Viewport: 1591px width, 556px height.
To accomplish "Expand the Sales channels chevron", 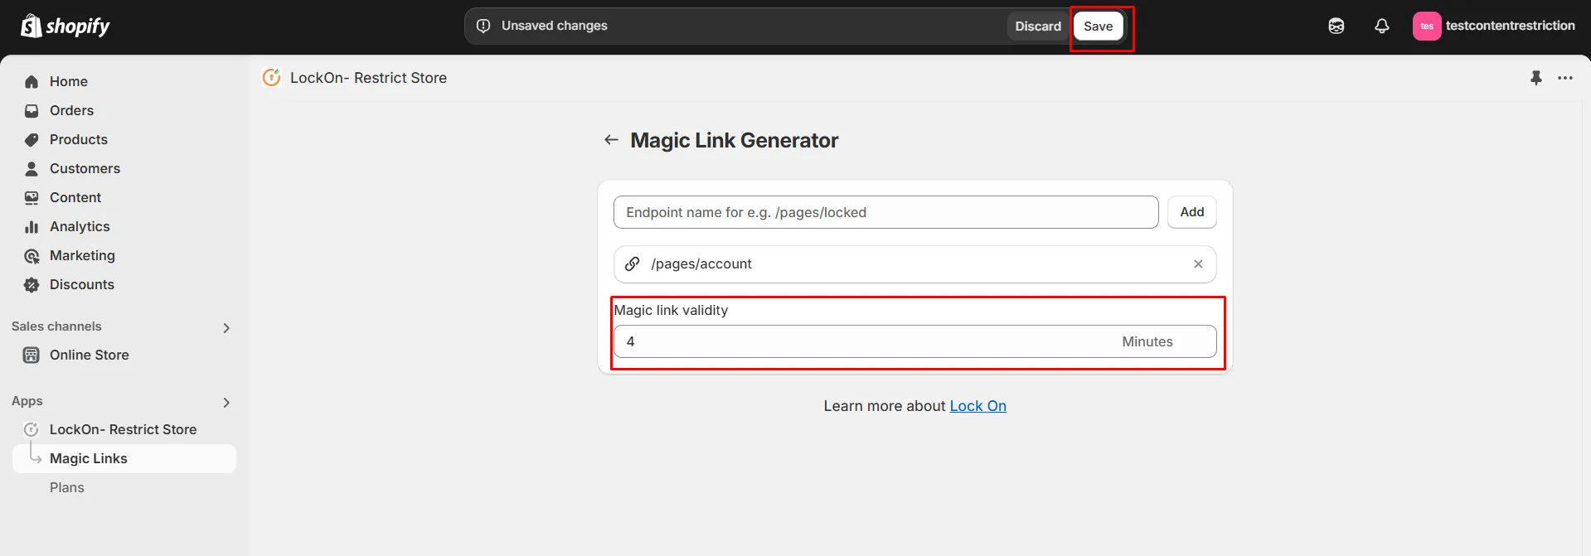I will (226, 327).
